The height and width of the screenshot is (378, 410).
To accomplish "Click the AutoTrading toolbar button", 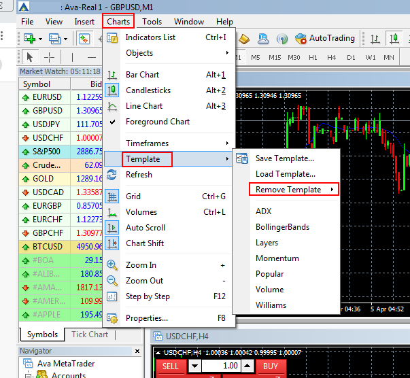I will point(325,38).
